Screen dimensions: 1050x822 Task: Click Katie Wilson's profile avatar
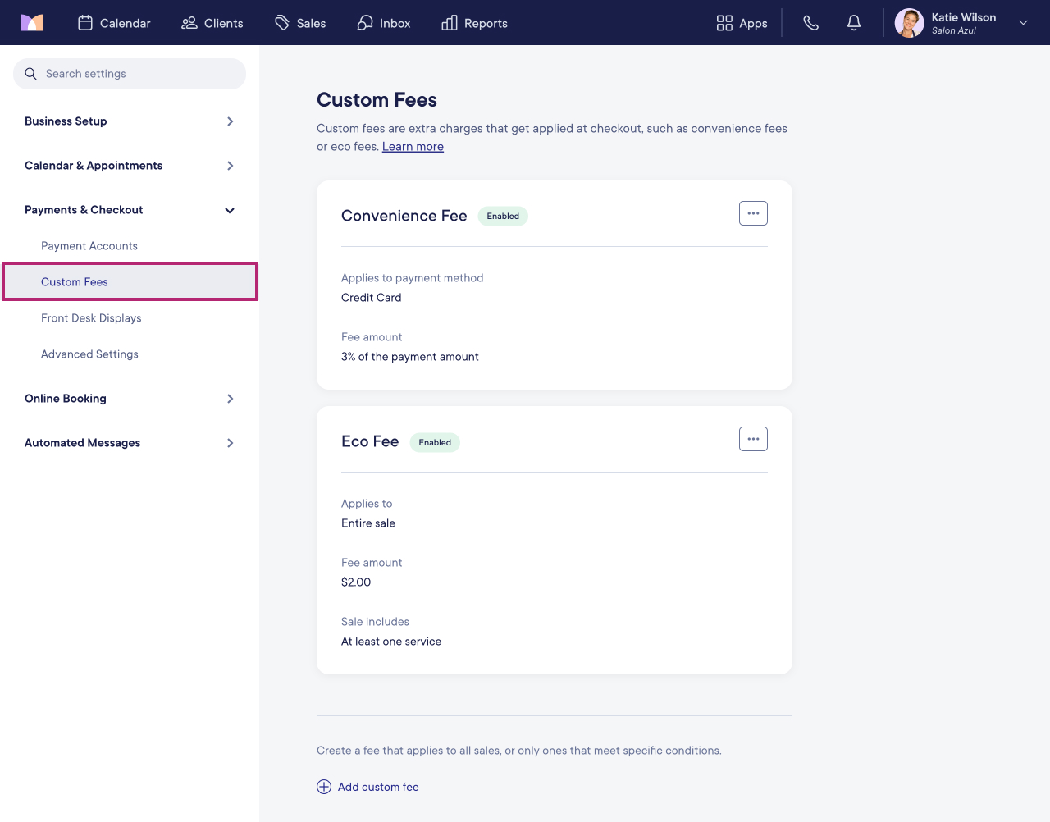(909, 23)
